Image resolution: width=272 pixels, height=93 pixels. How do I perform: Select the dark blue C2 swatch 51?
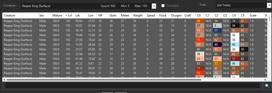[217, 30]
